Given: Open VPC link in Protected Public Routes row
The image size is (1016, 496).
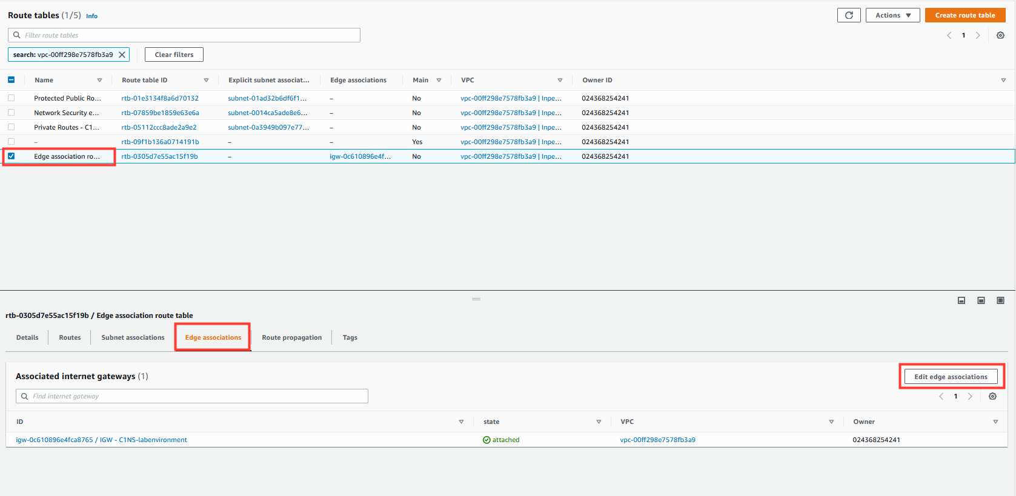Looking at the screenshot, I should coord(511,98).
